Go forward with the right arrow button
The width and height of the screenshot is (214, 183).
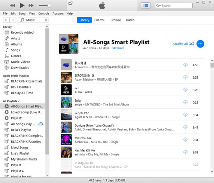click(13, 20)
